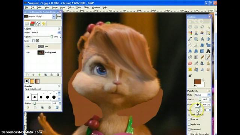Select the Alignment tool

click(x=190, y=45)
